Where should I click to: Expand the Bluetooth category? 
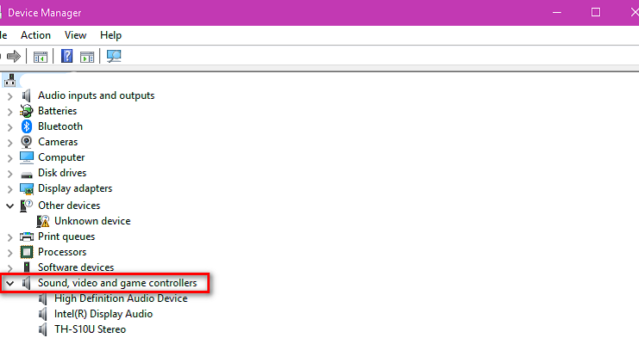(9, 127)
